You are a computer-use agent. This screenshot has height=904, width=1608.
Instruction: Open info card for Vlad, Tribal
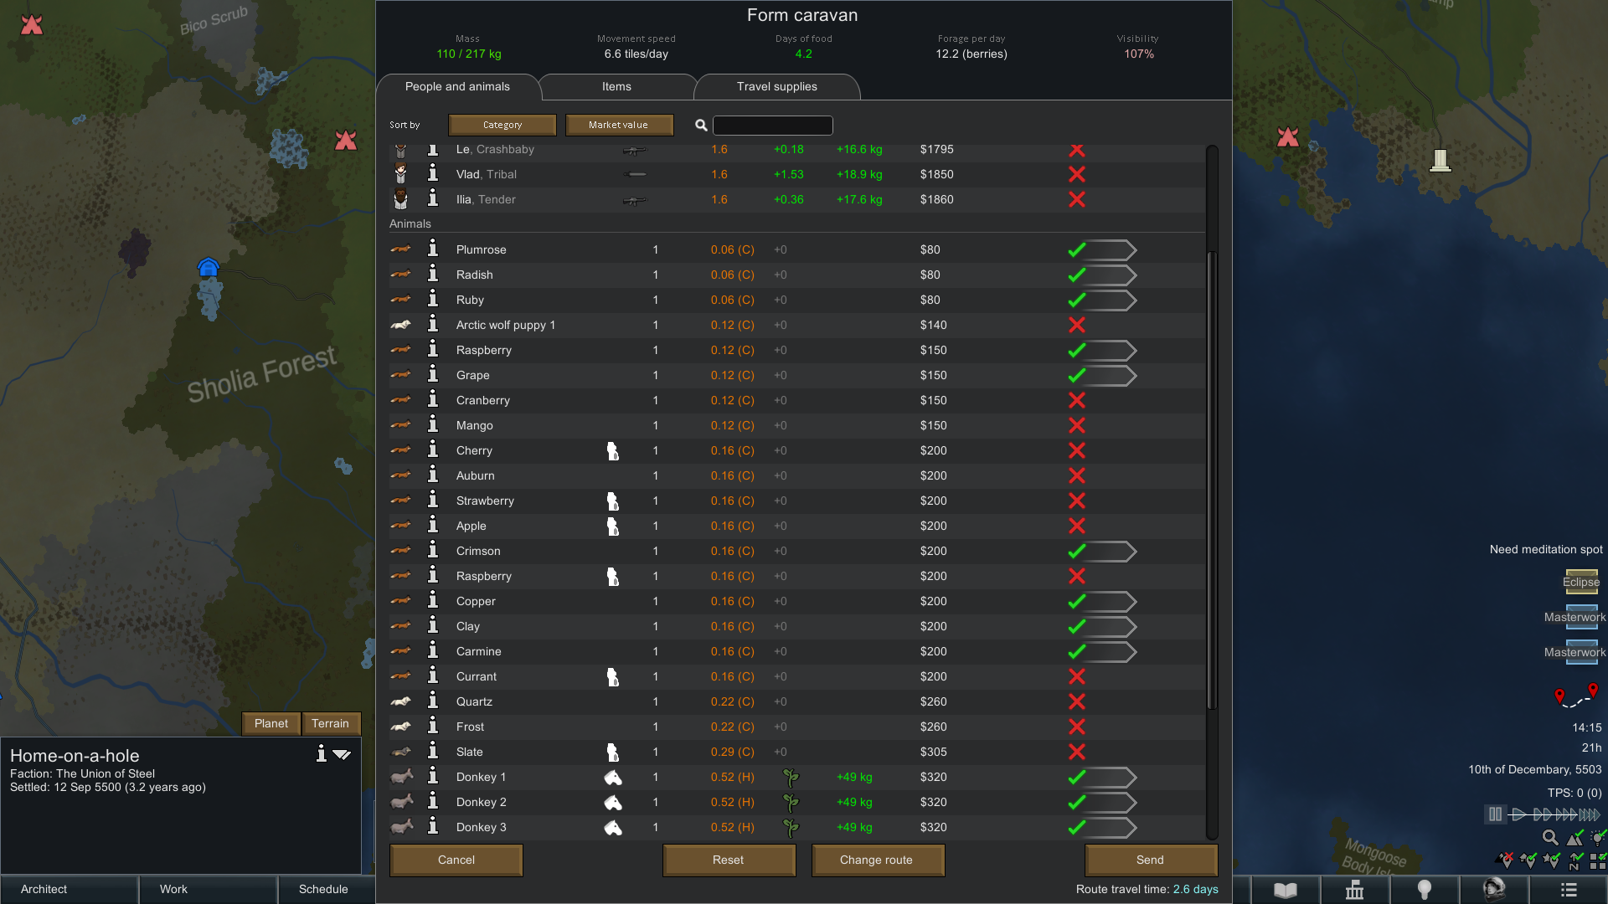[433, 173]
